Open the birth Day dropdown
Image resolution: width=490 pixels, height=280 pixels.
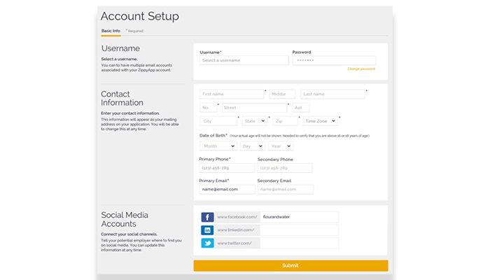coord(253,146)
